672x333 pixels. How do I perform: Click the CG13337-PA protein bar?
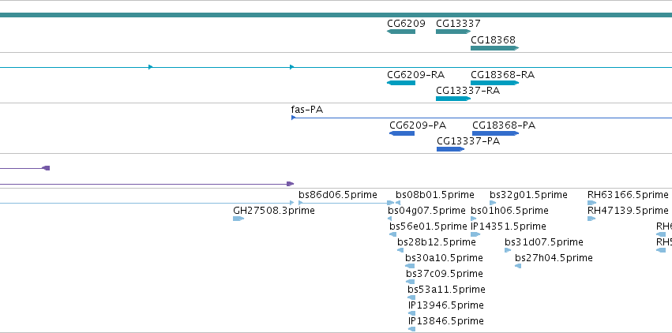(x=450, y=149)
